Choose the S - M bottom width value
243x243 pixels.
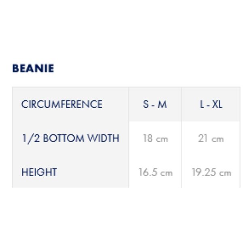click(x=155, y=139)
